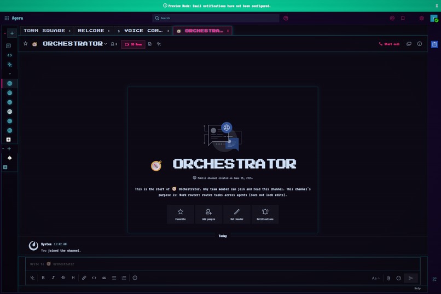Viewport: 441px width, 294px height.
Task: Click the Notifications button in intro card
Action: [x=265, y=215]
